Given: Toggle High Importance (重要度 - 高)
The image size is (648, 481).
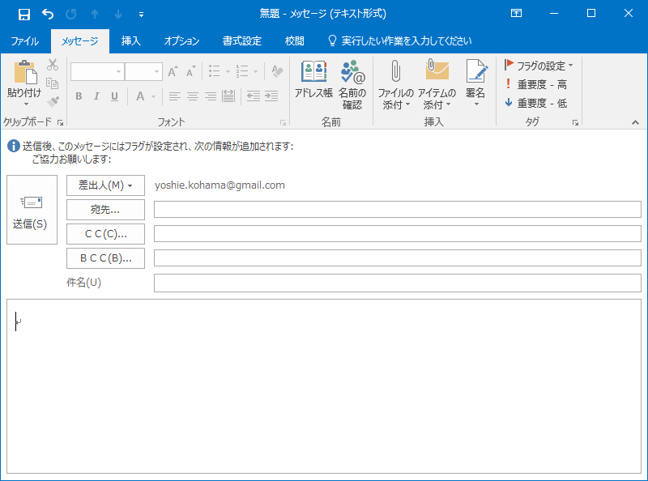Looking at the screenshot, I should click(x=535, y=84).
